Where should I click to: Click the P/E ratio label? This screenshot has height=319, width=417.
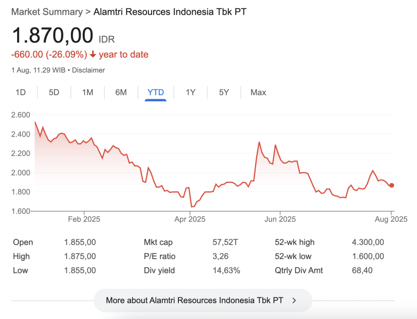coord(160,256)
